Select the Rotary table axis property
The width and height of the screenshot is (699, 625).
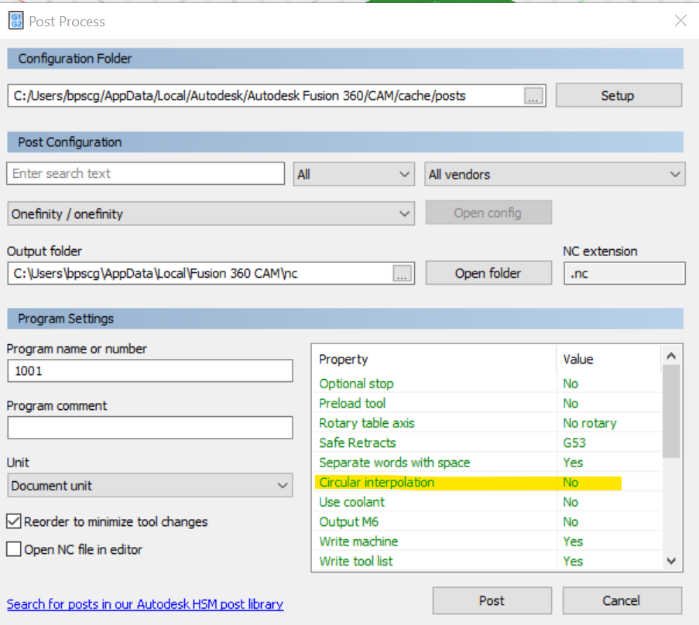(x=487, y=423)
